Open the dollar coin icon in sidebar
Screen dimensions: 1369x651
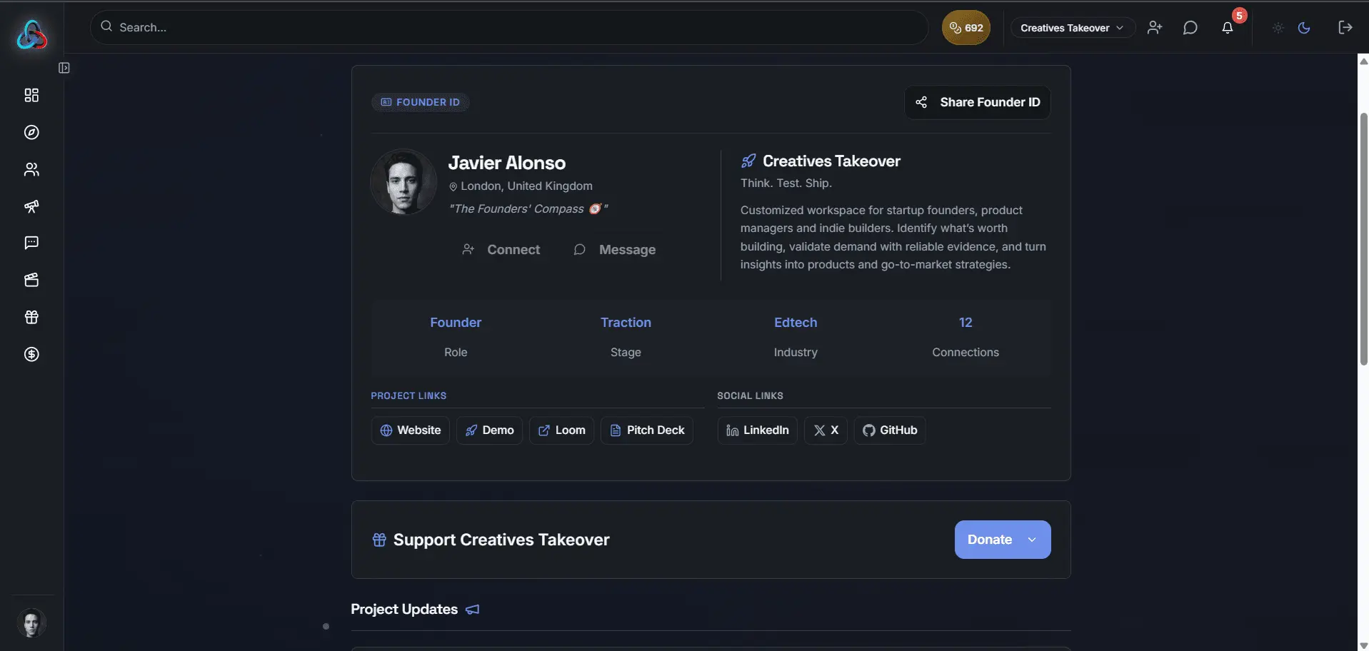[31, 354]
